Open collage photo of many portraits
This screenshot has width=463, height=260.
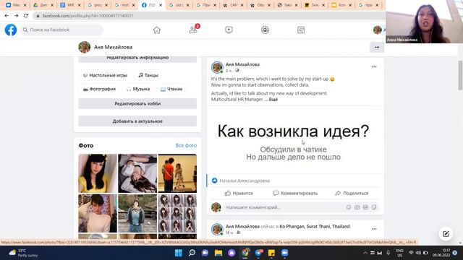click(177, 213)
